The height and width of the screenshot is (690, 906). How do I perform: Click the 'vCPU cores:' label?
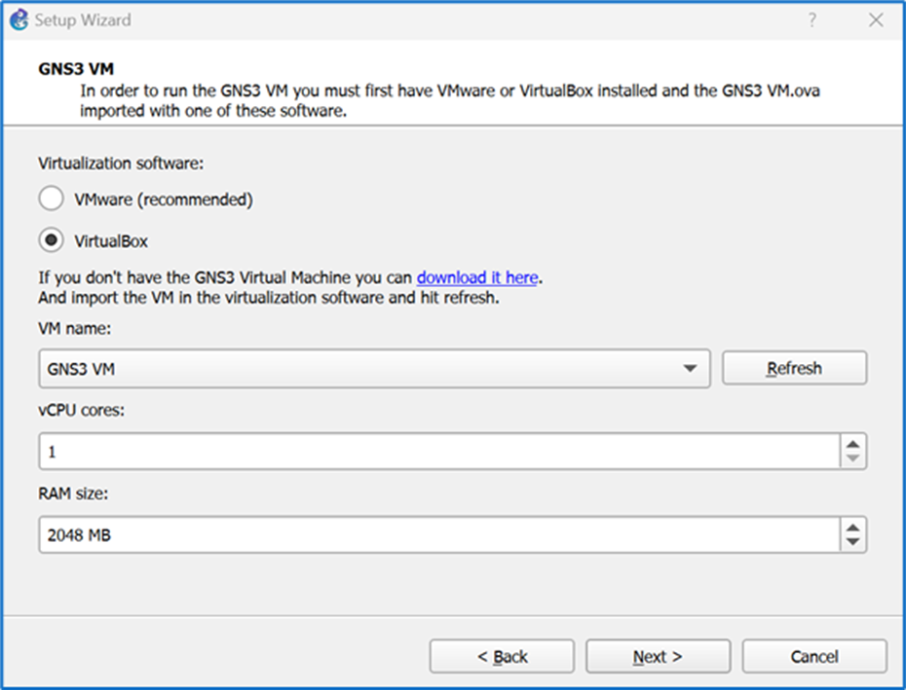click(82, 411)
